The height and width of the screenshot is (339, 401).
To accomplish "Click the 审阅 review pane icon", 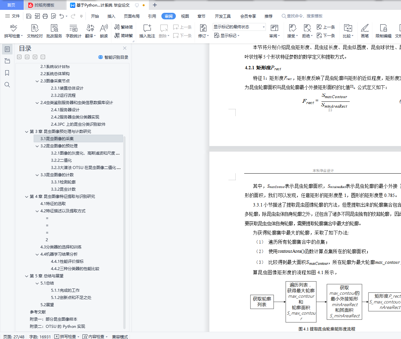I will (274, 28).
